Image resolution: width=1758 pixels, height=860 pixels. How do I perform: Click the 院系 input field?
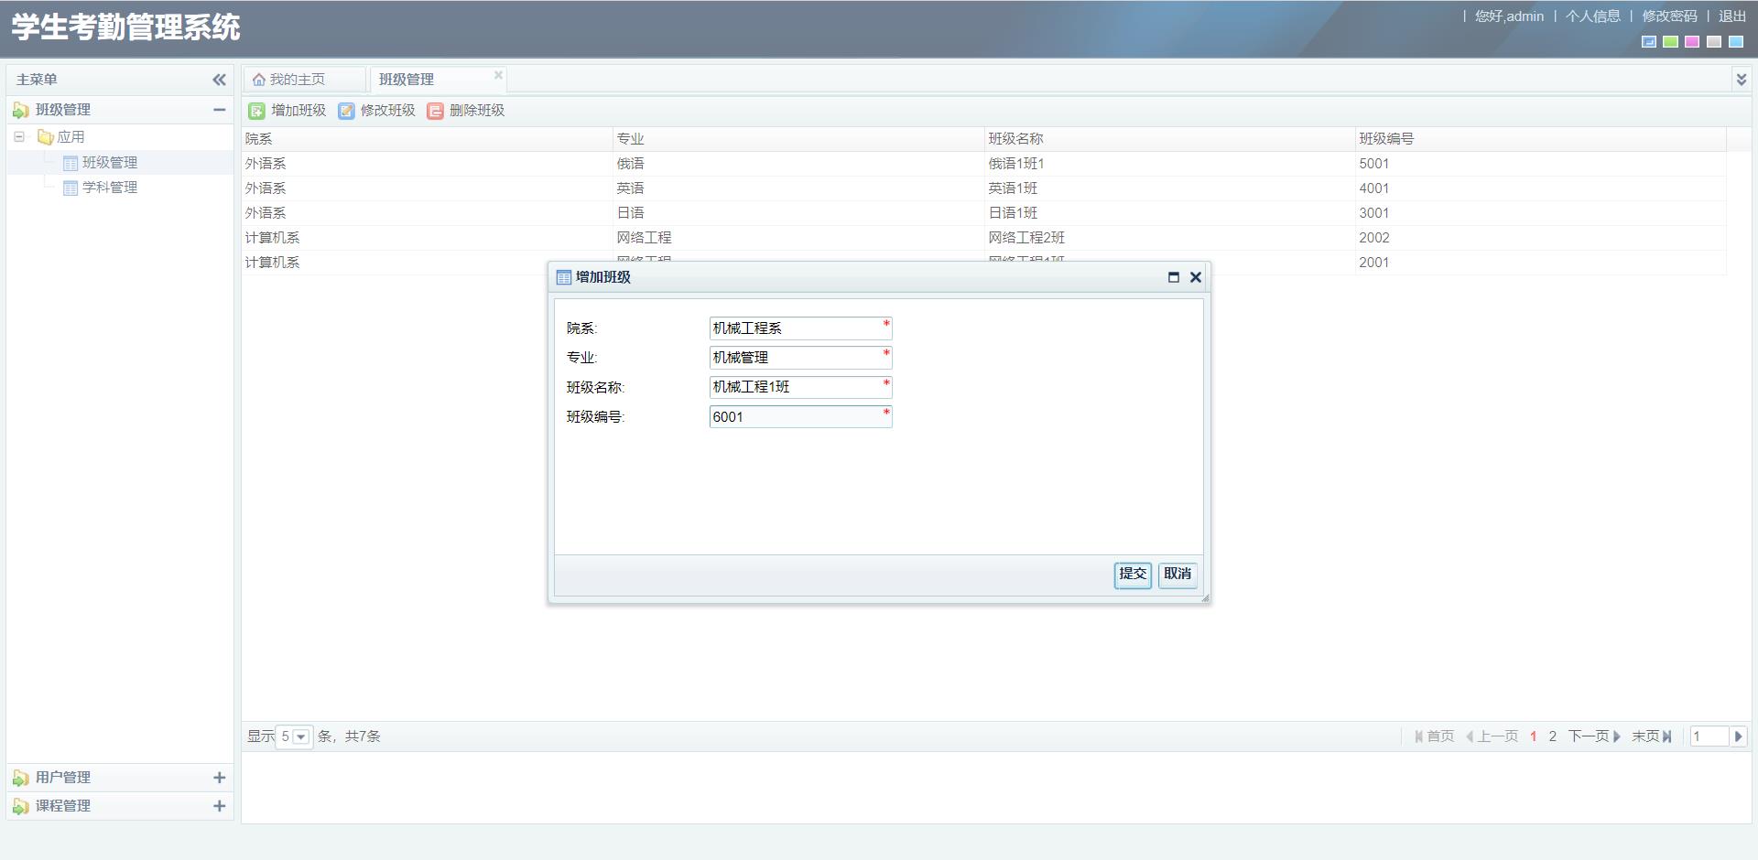click(x=801, y=328)
